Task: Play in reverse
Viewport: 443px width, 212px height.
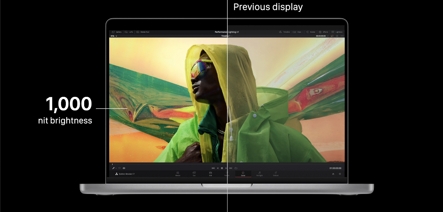Action: 218,168
